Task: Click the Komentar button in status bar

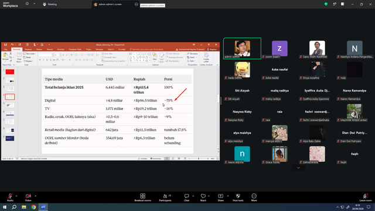Action: 155,159
